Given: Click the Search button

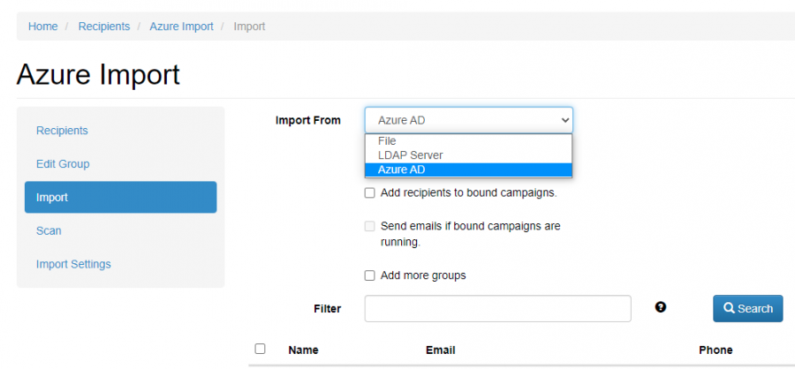Looking at the screenshot, I should 747,308.
